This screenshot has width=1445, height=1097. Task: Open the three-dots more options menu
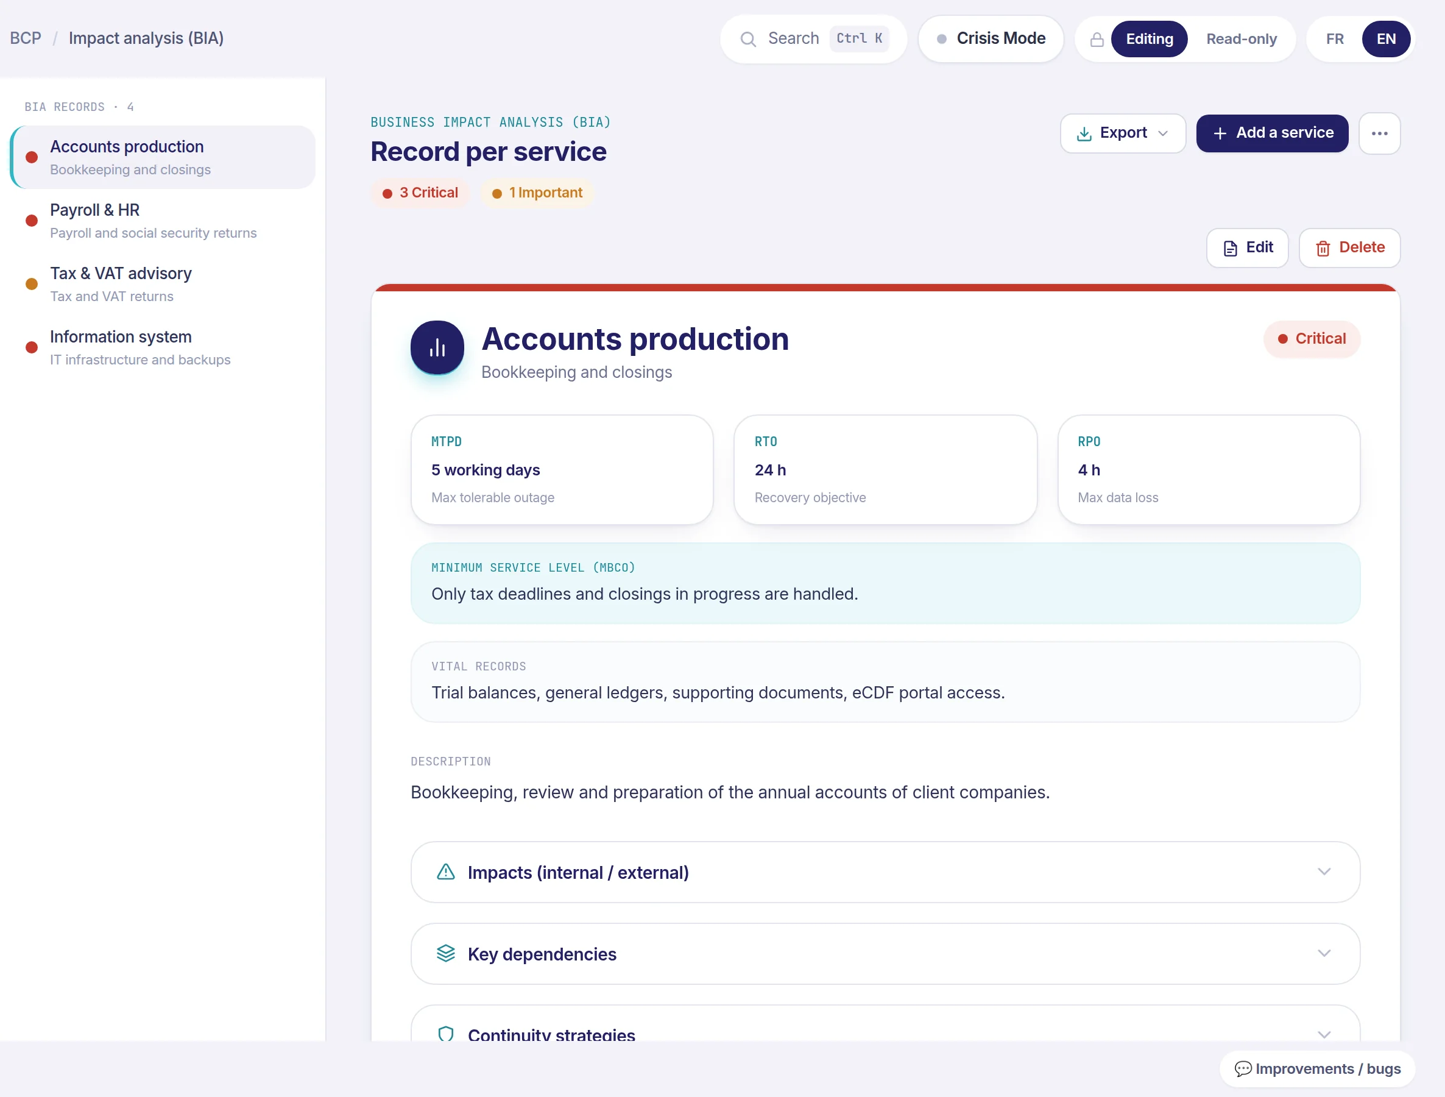click(1379, 133)
